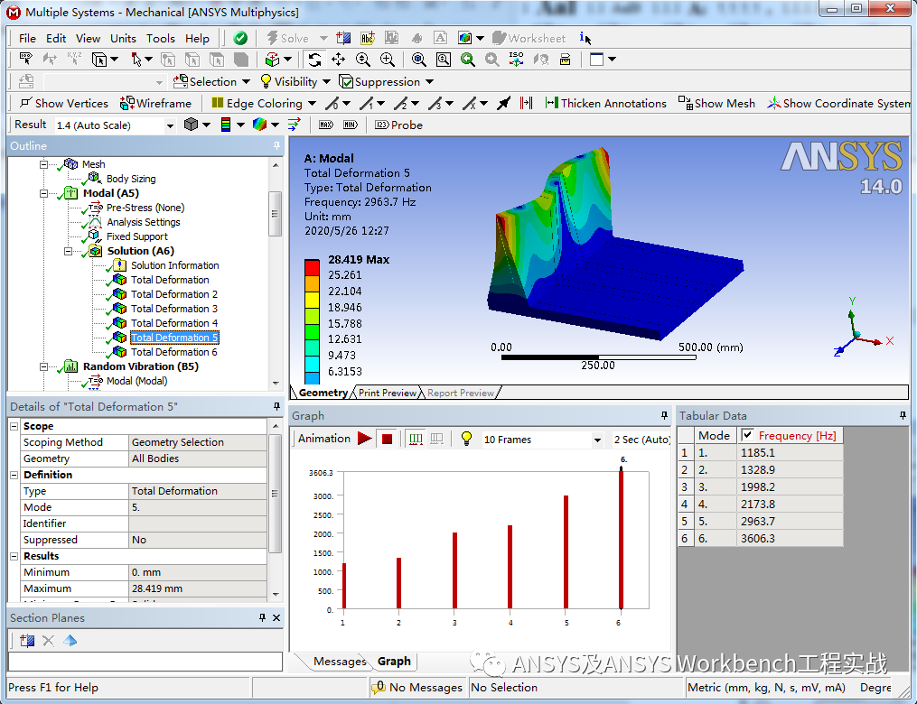Select Fixed Support in outline
917x704 pixels.
coord(136,236)
